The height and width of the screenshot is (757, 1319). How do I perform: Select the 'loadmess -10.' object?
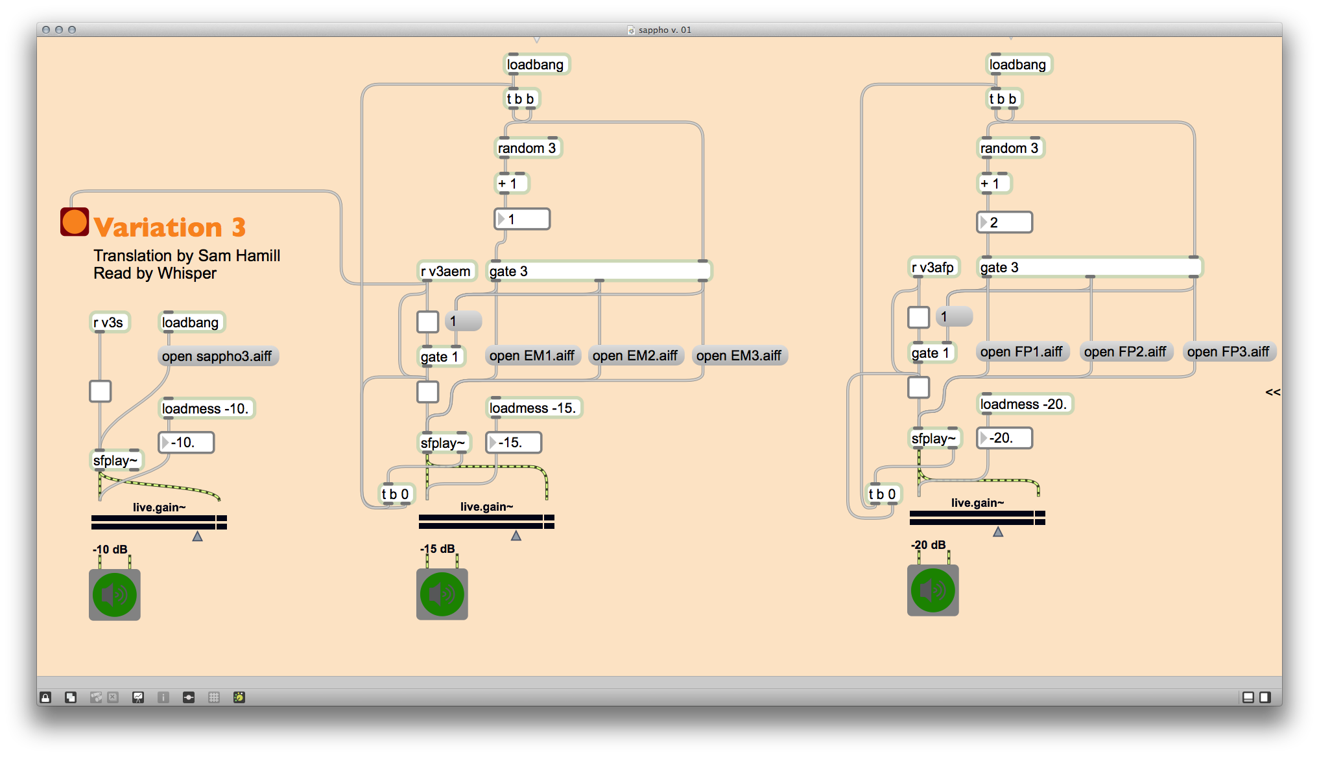(206, 409)
